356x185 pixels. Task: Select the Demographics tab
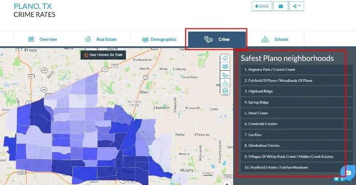point(159,40)
